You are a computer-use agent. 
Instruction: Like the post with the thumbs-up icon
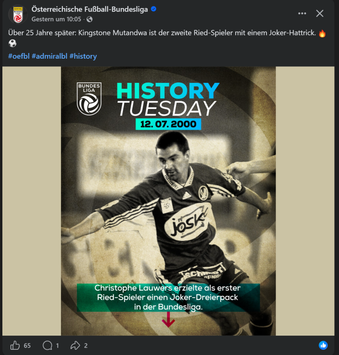coord(15,345)
